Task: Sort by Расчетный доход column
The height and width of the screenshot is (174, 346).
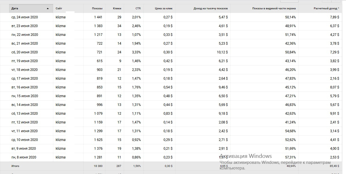Action: point(326,8)
